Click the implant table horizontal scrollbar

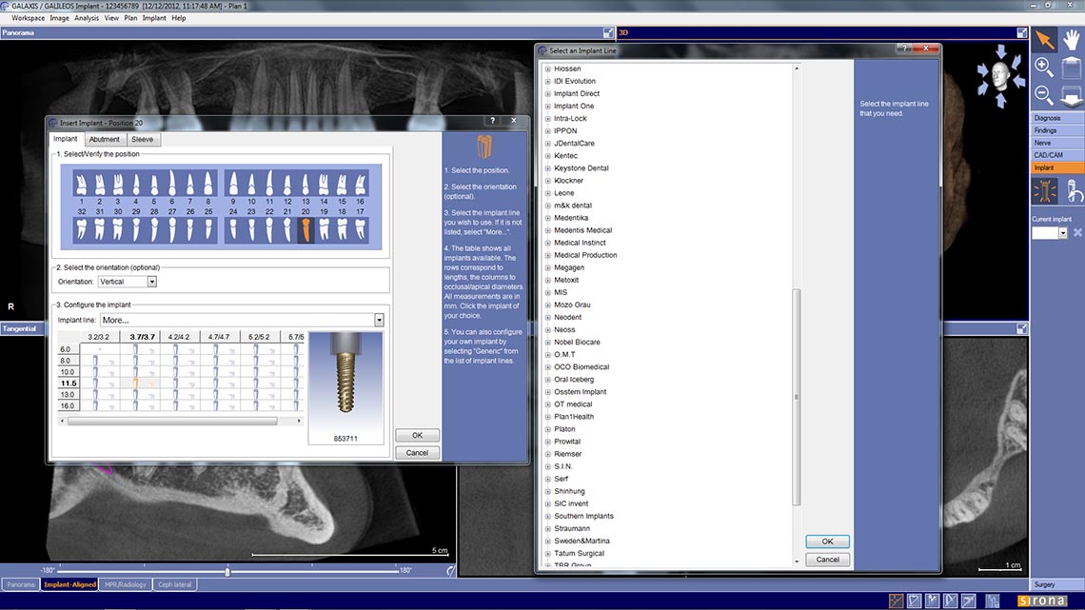[x=172, y=421]
